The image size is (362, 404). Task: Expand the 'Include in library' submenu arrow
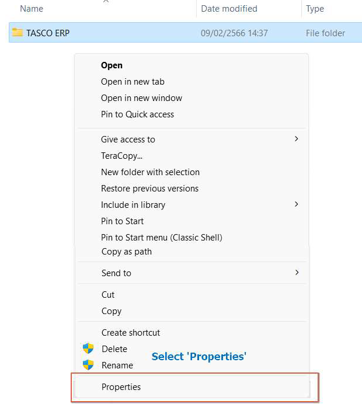click(x=297, y=204)
